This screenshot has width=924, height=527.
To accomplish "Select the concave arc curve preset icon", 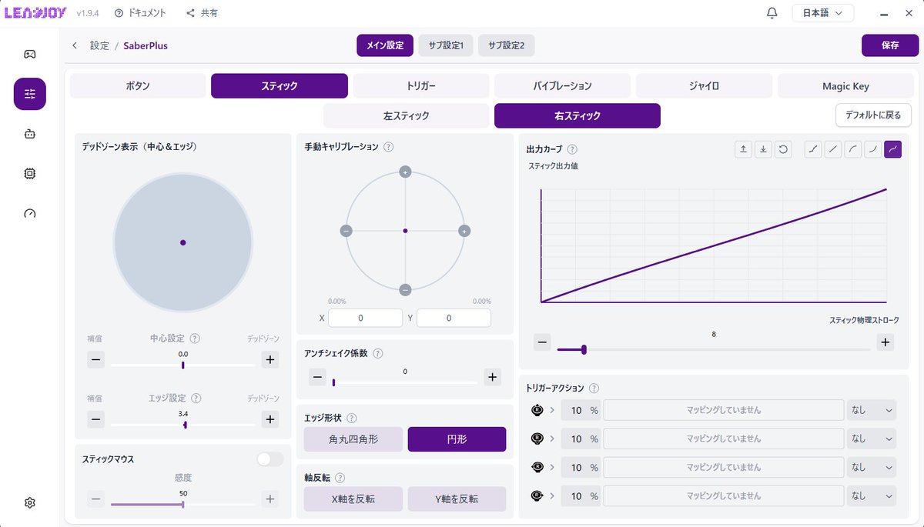I will (x=873, y=149).
